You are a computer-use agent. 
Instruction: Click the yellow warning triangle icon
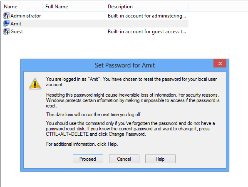tap(35, 84)
